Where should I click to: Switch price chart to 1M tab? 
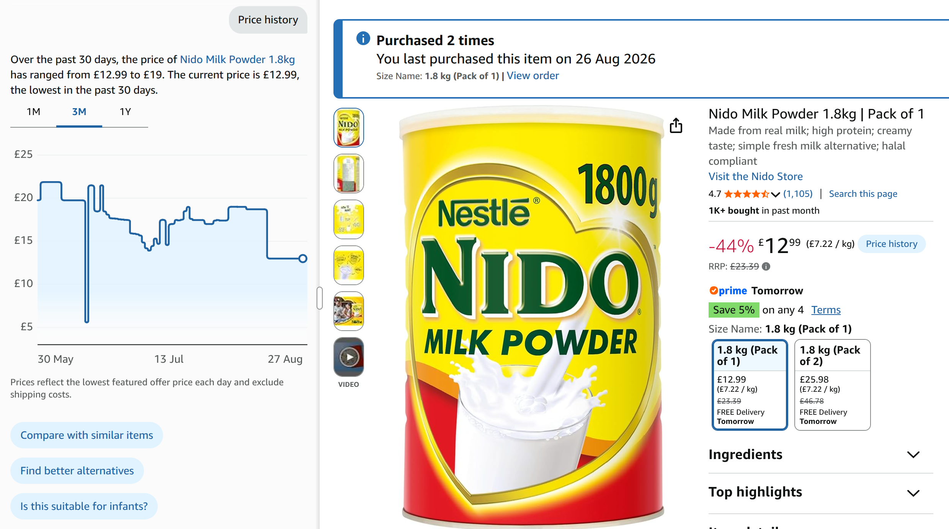coord(33,112)
